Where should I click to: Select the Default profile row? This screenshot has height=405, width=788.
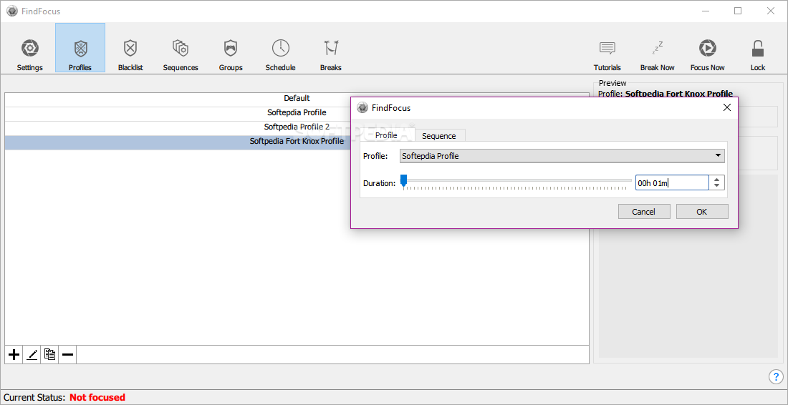click(x=297, y=99)
